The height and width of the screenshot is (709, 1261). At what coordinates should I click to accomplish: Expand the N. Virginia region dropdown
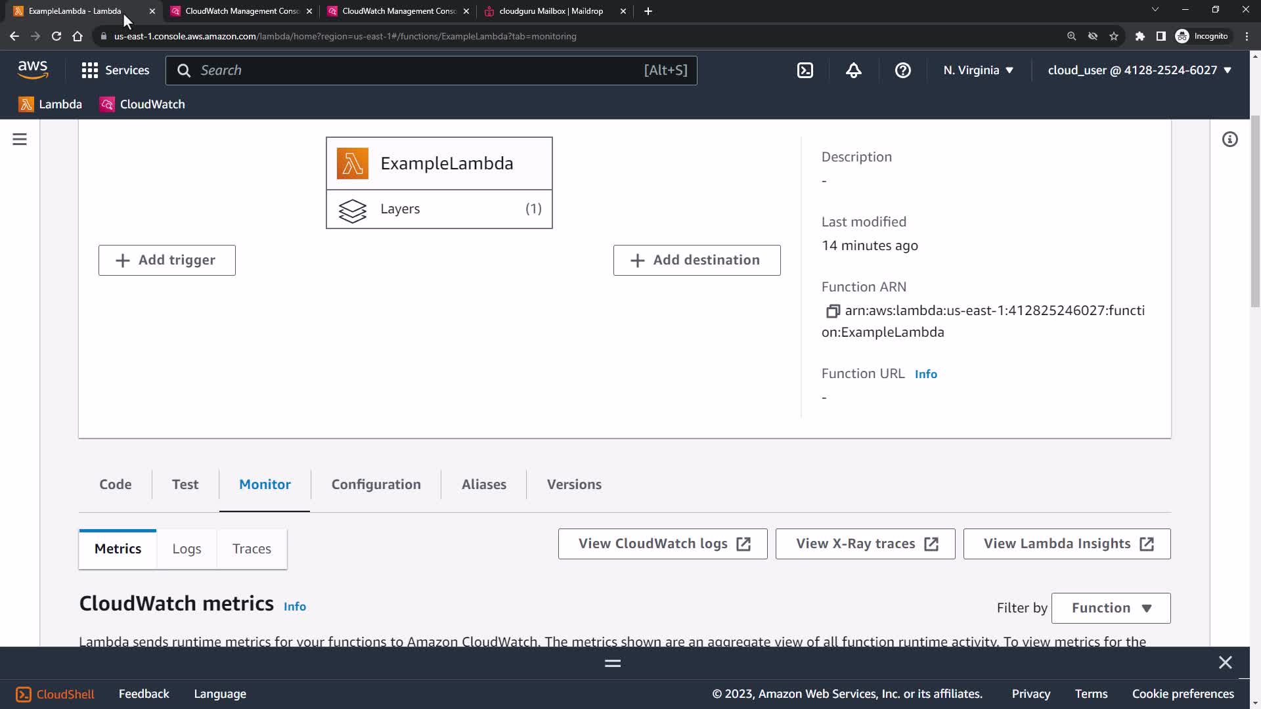978,70
